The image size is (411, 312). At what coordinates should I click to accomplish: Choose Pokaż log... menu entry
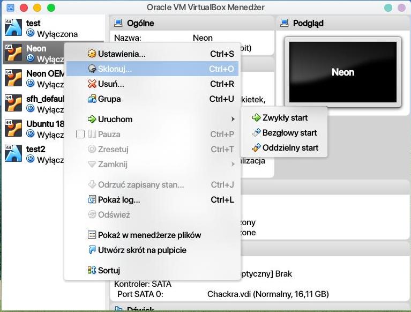[x=152, y=200]
